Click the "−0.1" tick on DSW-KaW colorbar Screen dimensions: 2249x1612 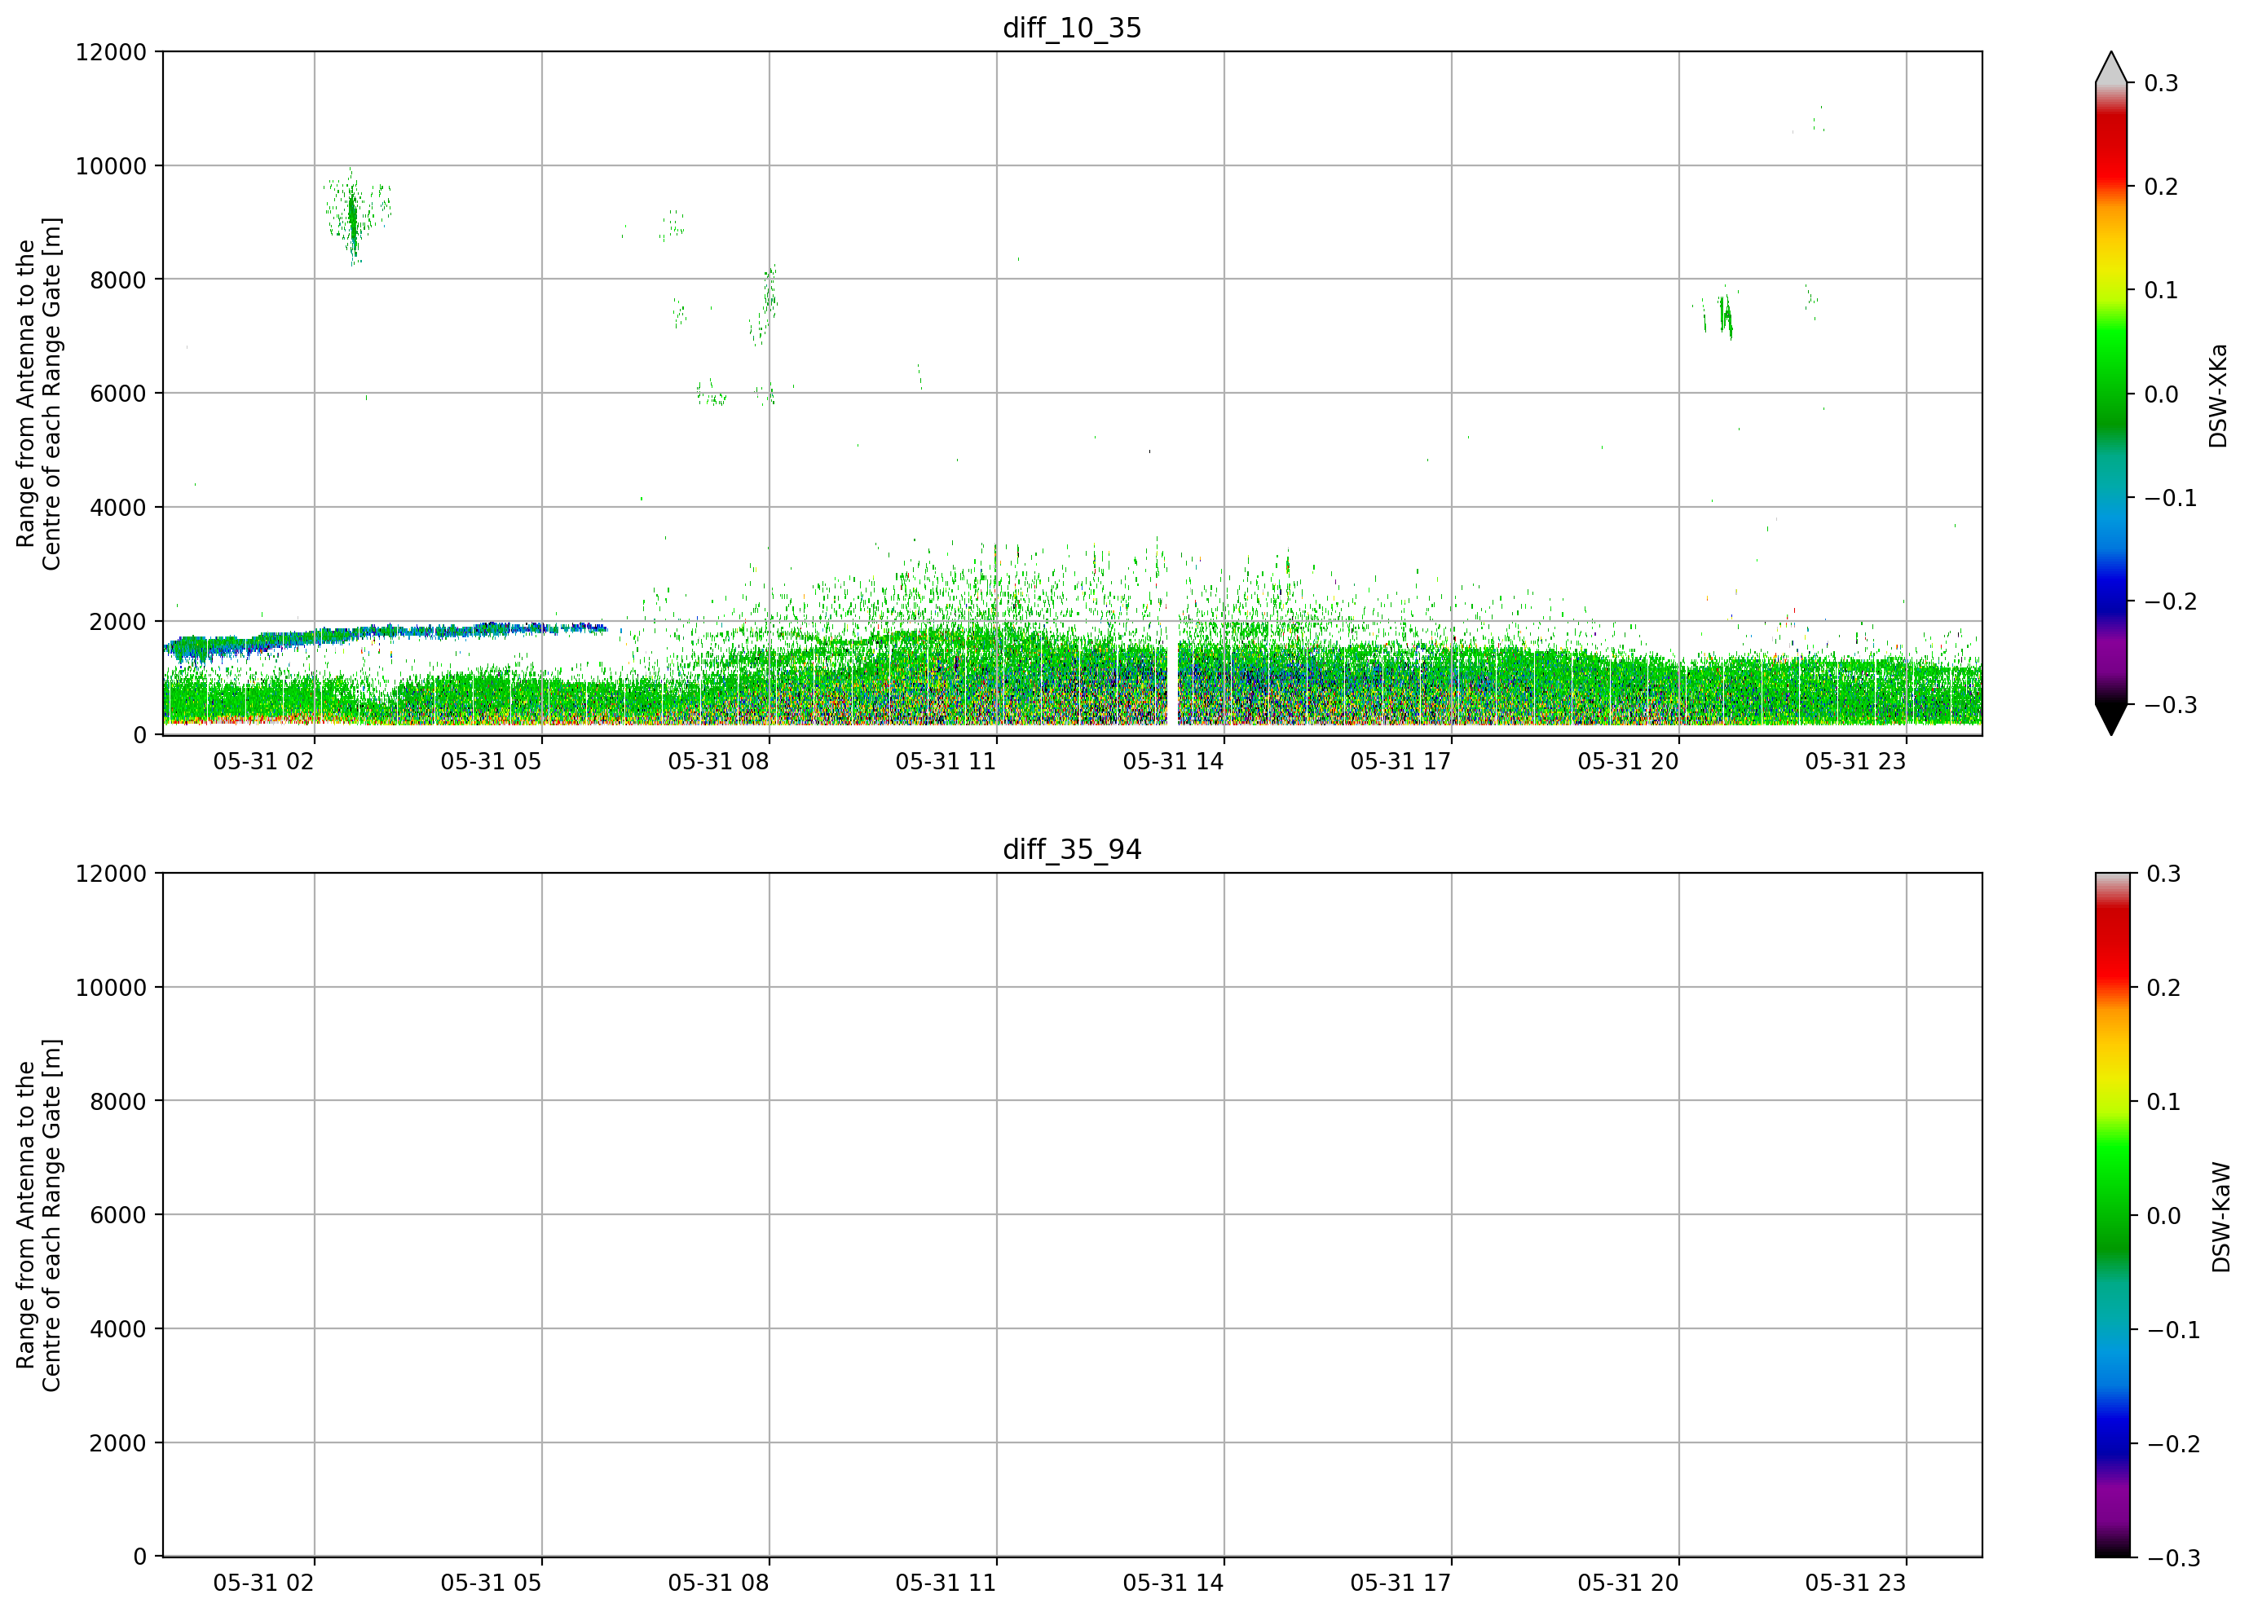click(2172, 1329)
